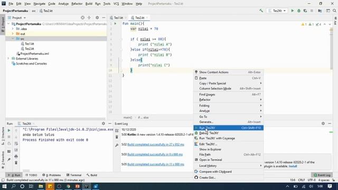The height and width of the screenshot is (190, 338).
Task: Click Event Log wrench settings icon
Action: 117,145
